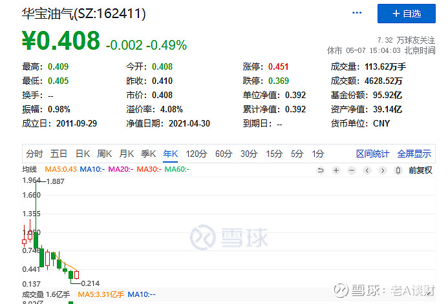Click the 成交额 value 4628.52万

click(383, 81)
